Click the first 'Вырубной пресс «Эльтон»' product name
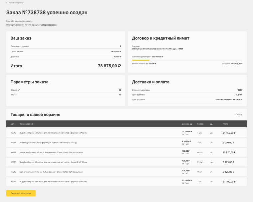 pyautogui.click(x=53, y=133)
